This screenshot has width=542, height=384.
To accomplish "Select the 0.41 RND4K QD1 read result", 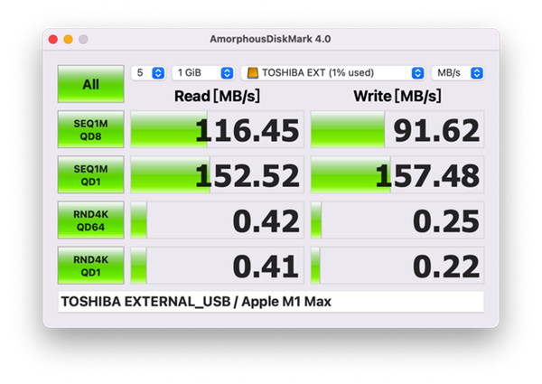I will 216,266.
